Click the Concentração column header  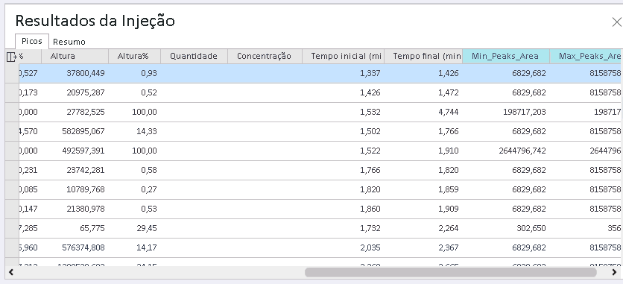[265, 56]
